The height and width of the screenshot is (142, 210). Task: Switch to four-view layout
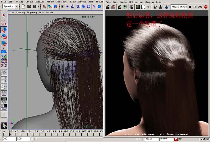(4, 80)
